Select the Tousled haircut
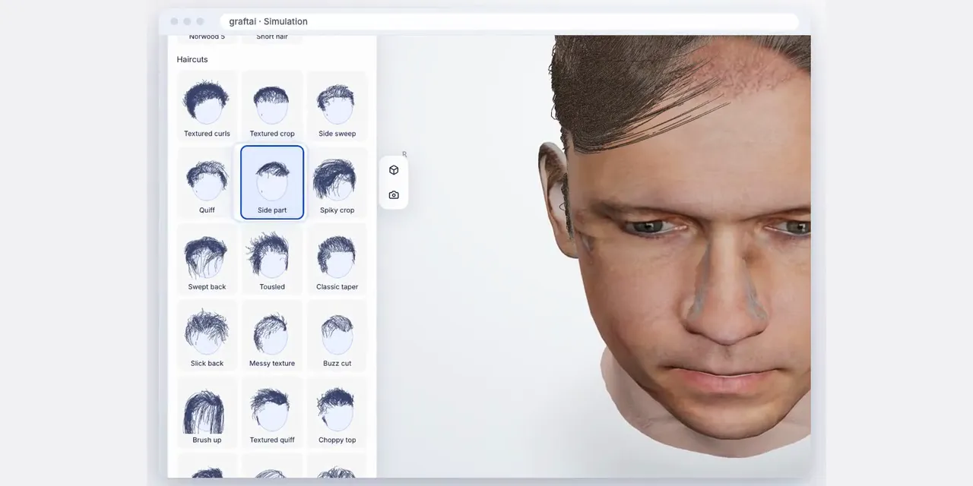The width and height of the screenshot is (973, 486). pyautogui.click(x=272, y=259)
